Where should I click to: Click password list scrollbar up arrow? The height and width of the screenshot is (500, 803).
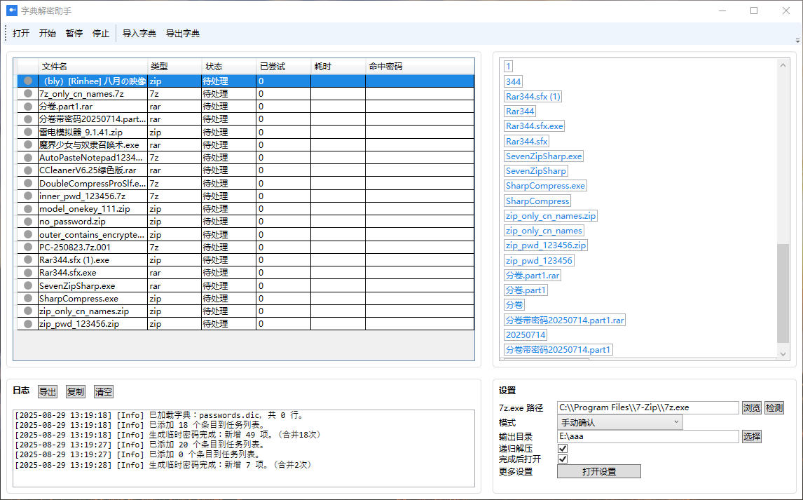tap(783, 65)
